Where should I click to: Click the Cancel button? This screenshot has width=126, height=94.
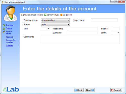116,90
